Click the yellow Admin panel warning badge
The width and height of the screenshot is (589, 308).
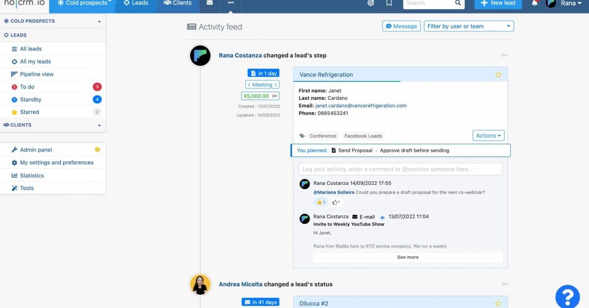pos(97,150)
